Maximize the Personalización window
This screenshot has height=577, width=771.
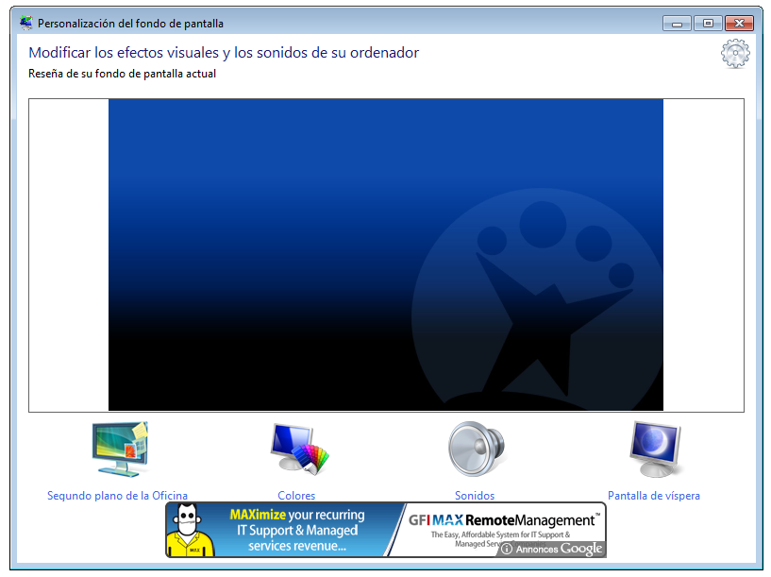[706, 22]
